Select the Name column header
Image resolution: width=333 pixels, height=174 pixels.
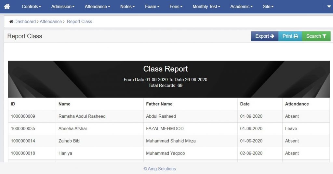click(x=64, y=104)
